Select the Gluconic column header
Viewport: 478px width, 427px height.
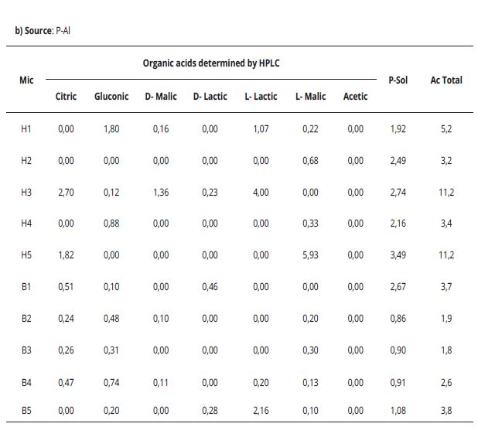click(111, 97)
